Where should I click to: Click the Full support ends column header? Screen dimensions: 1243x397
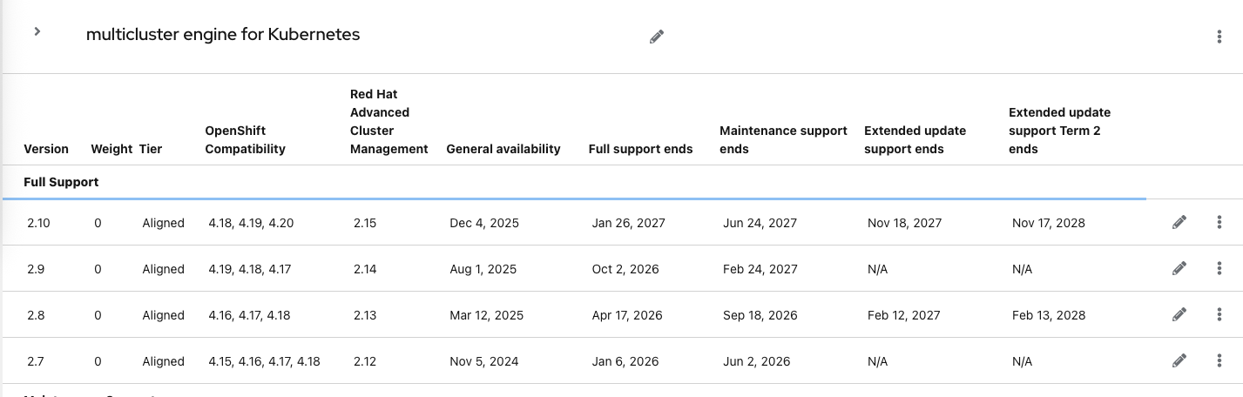coord(640,149)
